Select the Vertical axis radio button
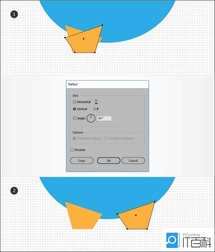Viewport: 215px width, 252px height. click(74, 109)
